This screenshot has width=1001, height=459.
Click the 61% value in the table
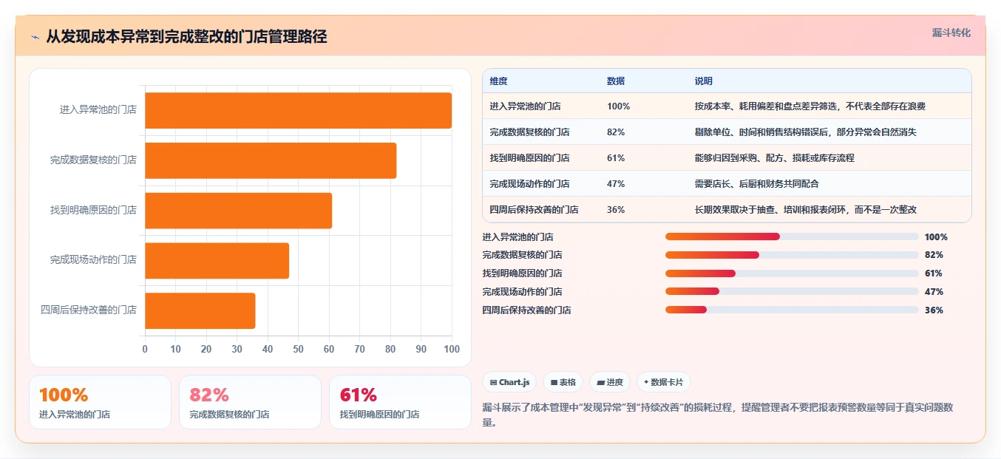coord(616,158)
